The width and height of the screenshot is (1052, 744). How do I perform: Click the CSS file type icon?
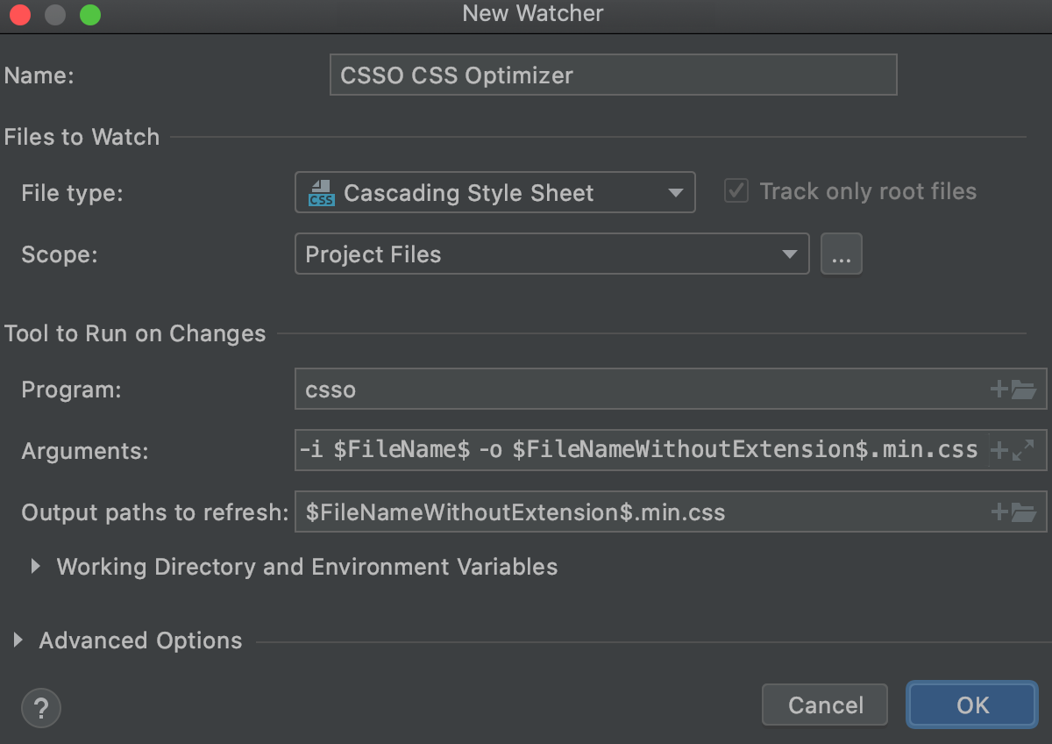coord(320,192)
